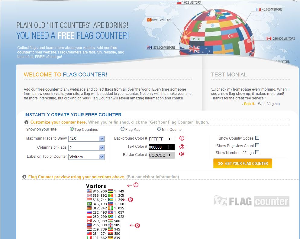300x239 pixels.
Task: Click the Visitors heading in the counter preview
Action: pyautogui.click(x=96, y=186)
